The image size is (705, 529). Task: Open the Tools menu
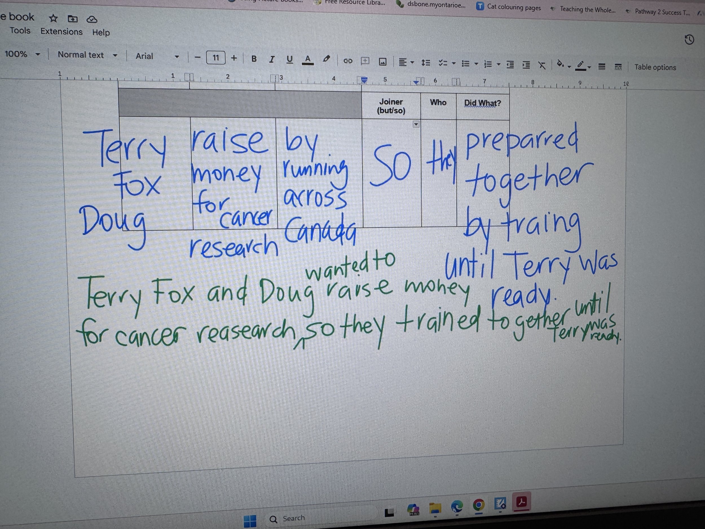click(x=20, y=30)
